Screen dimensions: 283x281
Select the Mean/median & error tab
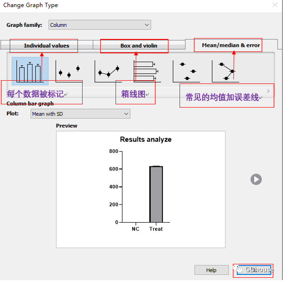point(231,45)
